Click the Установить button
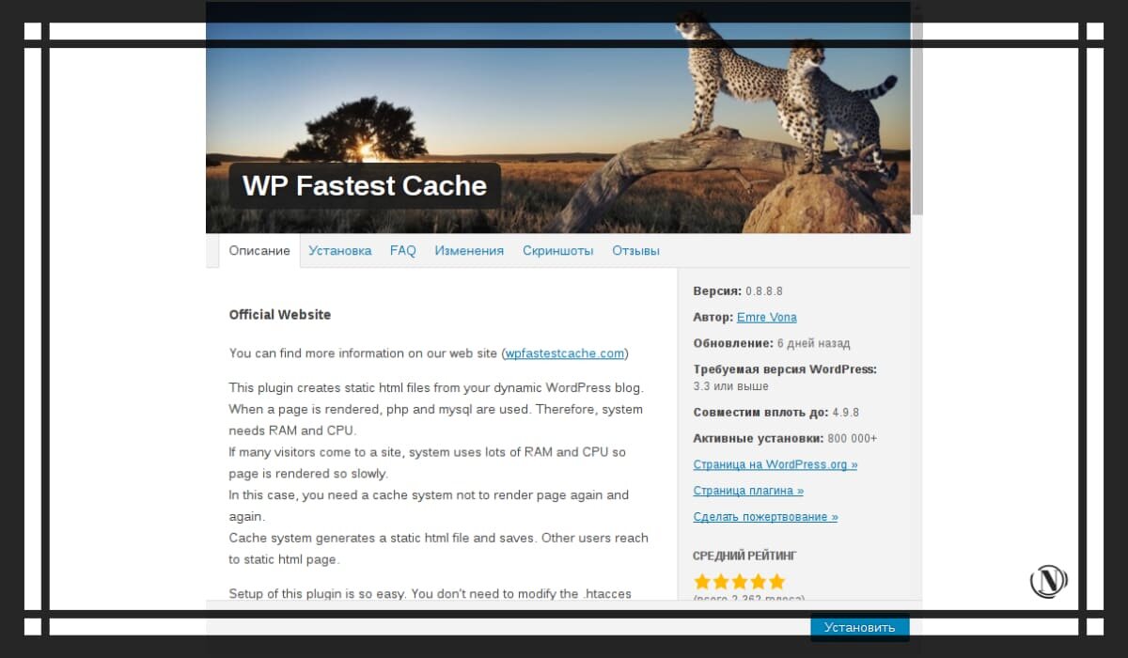The image size is (1128, 658). pos(860,627)
